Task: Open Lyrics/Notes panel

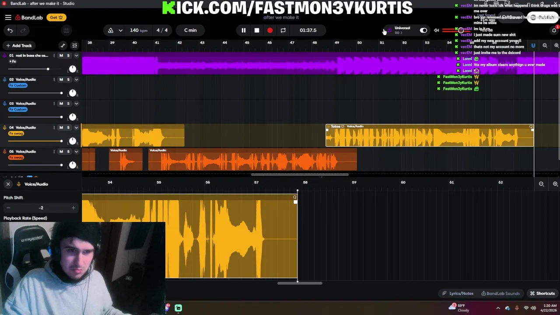Action: point(458,294)
